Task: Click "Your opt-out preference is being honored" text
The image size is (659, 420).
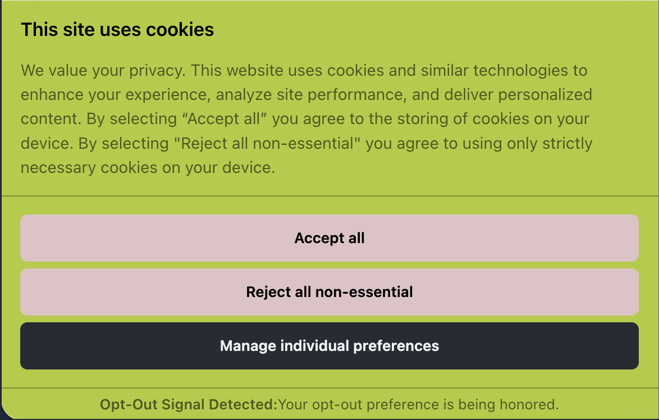Action: (x=419, y=404)
